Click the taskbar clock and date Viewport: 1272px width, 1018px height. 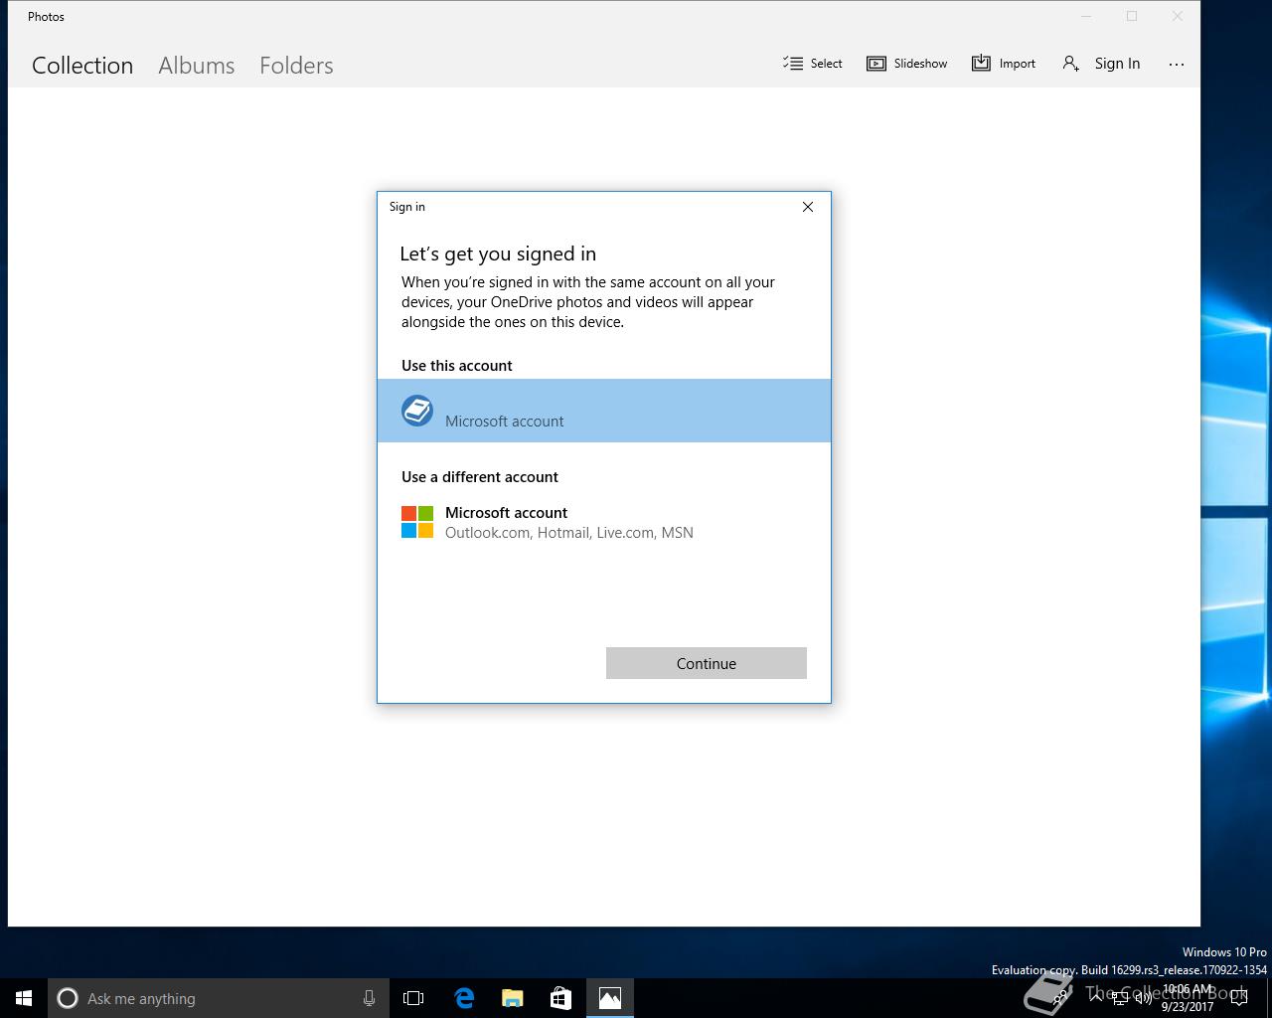coord(1188,998)
